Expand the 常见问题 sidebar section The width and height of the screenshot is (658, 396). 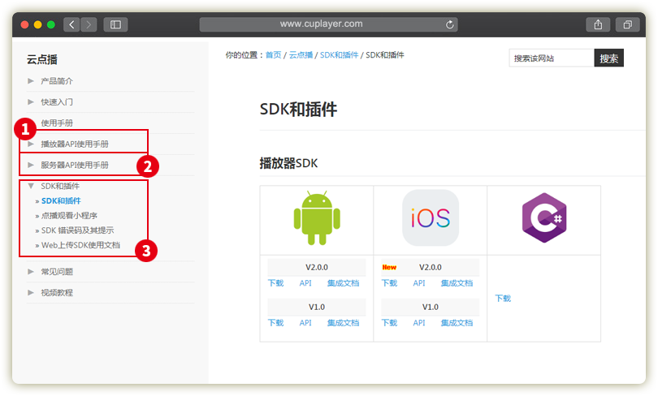[56, 271]
